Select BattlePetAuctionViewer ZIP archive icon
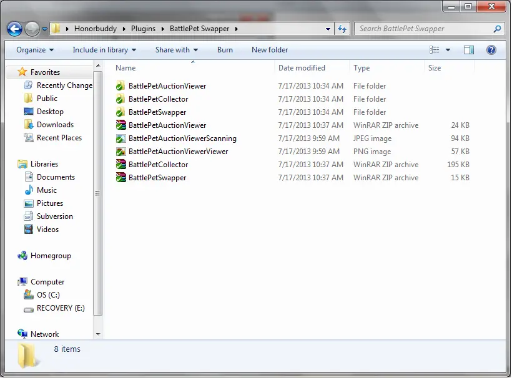 coord(121,125)
